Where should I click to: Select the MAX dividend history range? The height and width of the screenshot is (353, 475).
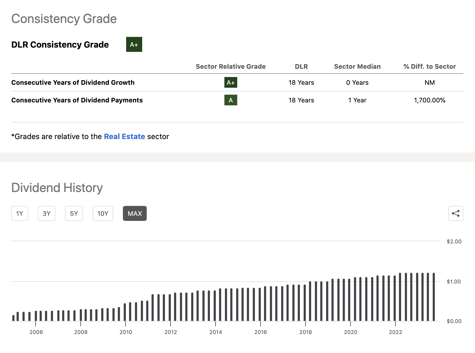click(x=135, y=213)
